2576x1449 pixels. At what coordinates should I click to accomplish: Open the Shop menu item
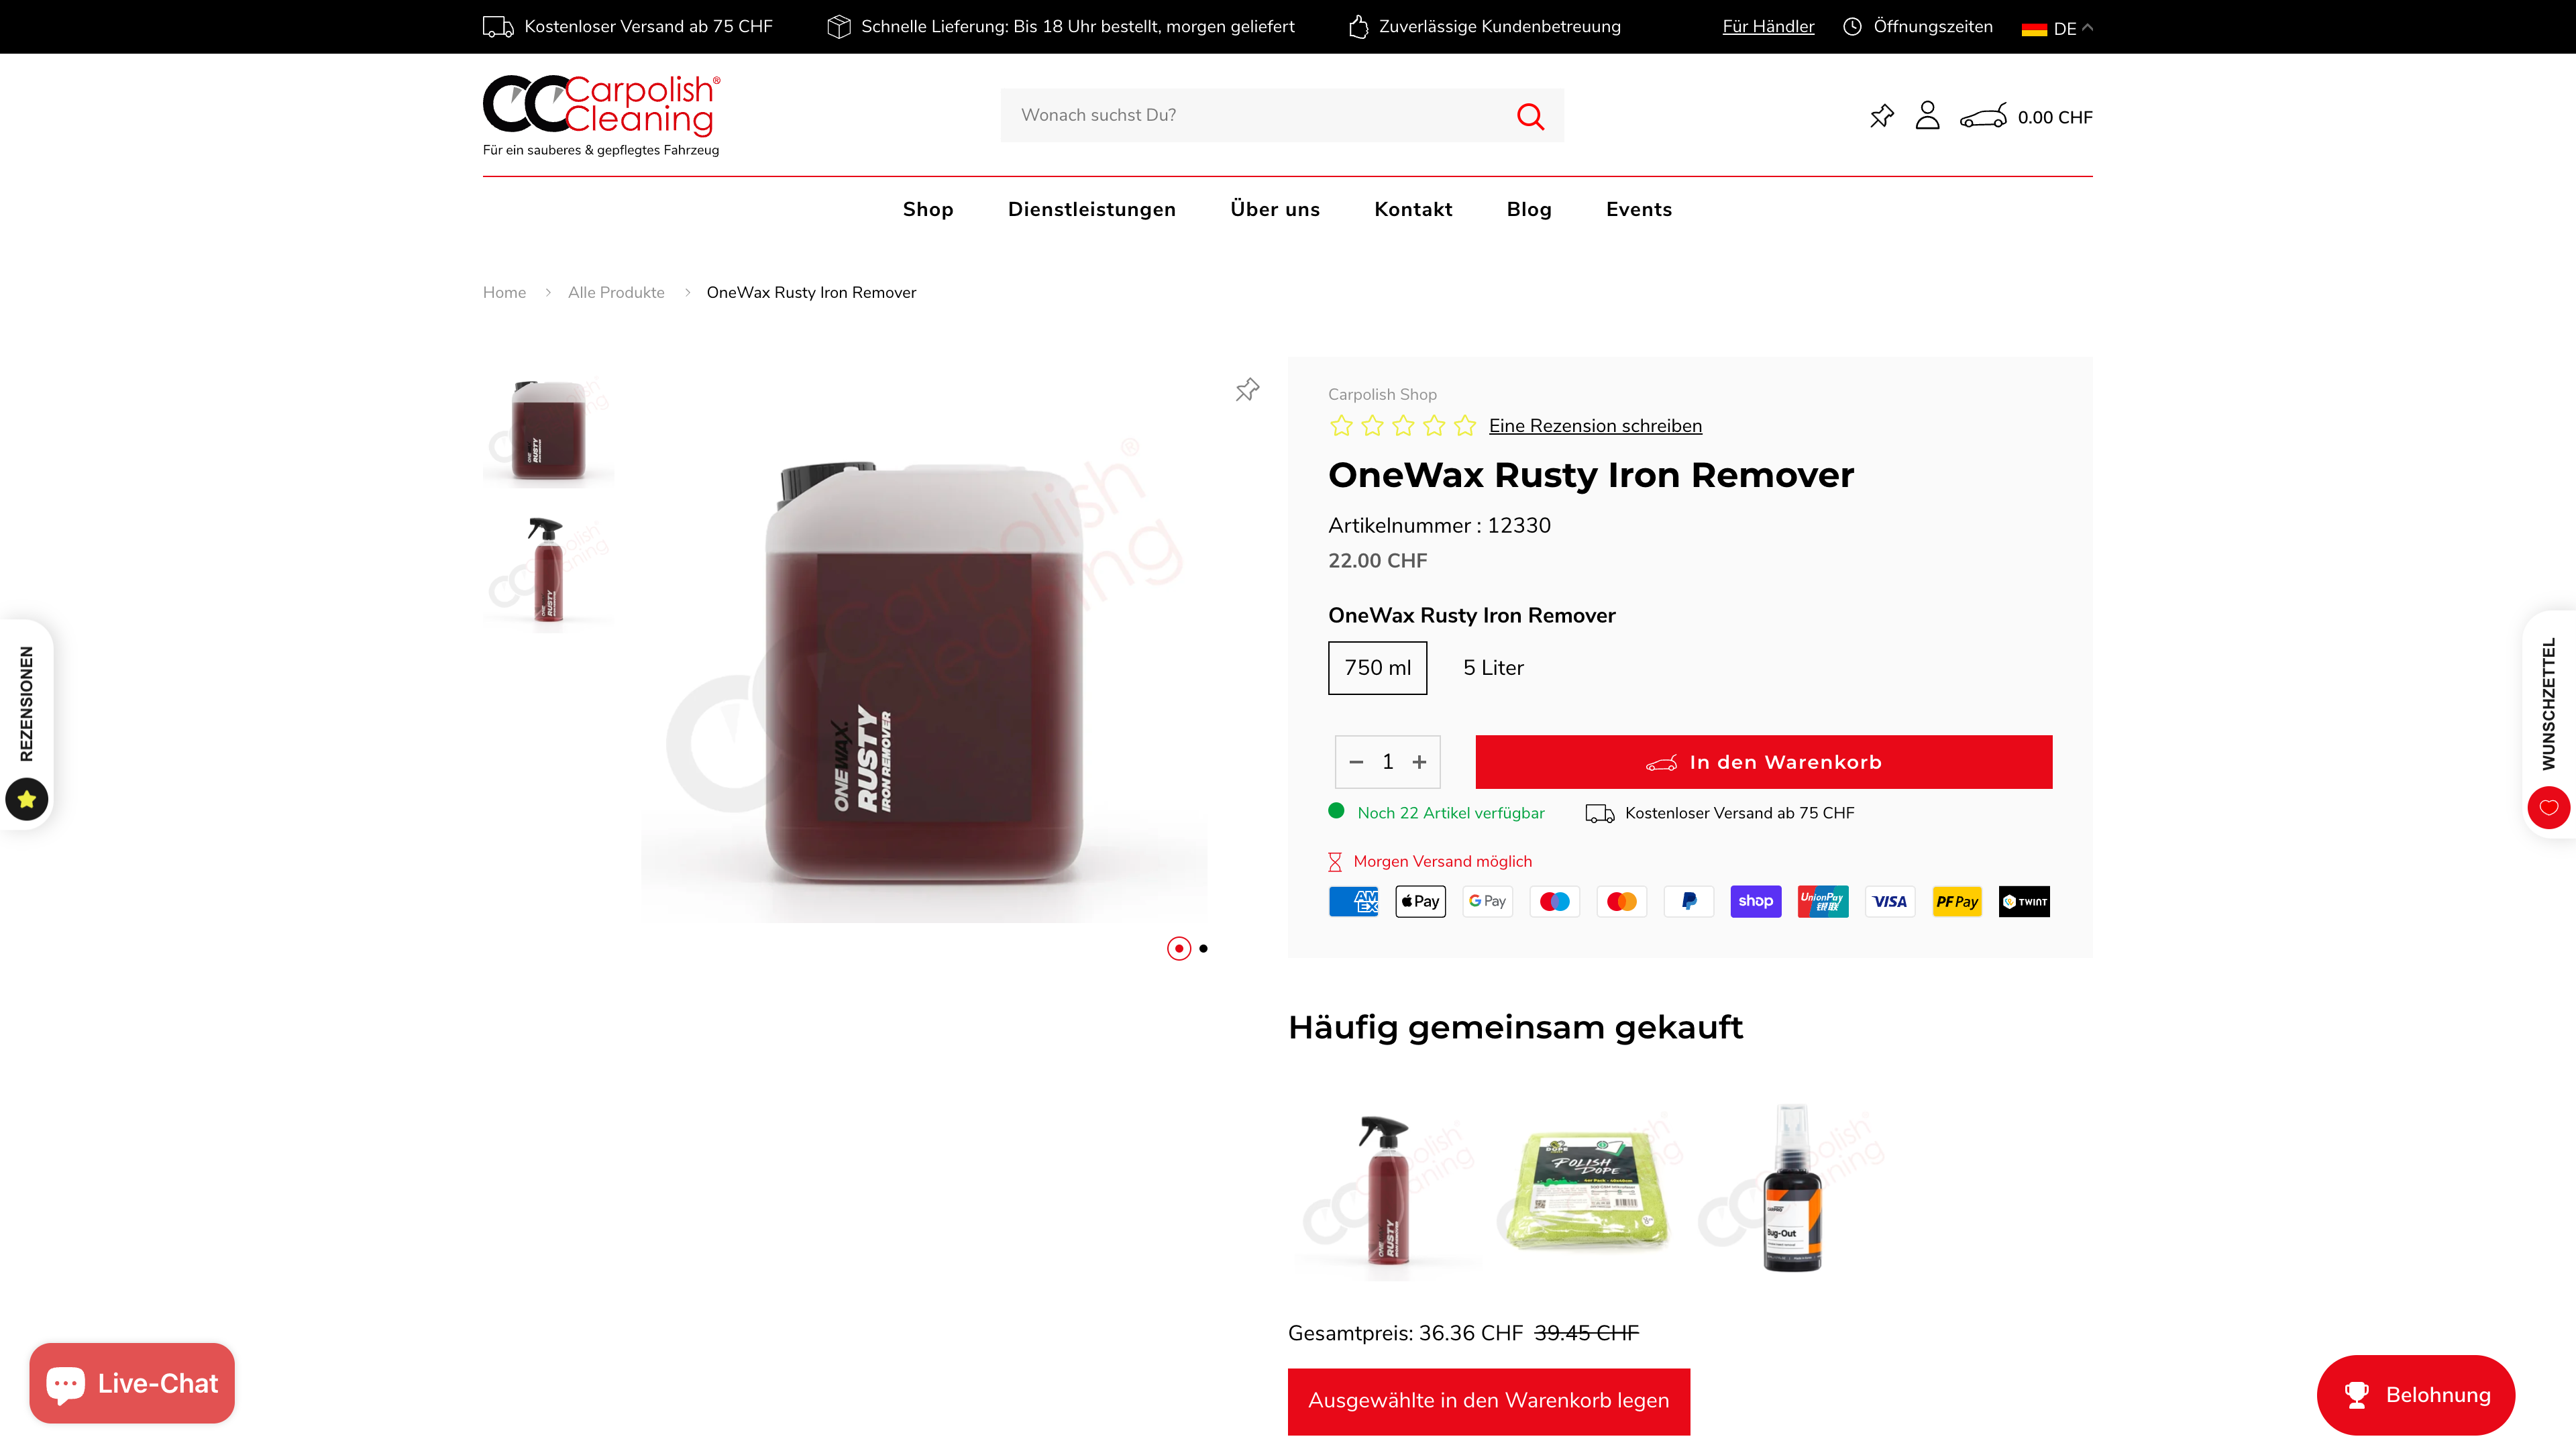pyautogui.click(x=928, y=209)
